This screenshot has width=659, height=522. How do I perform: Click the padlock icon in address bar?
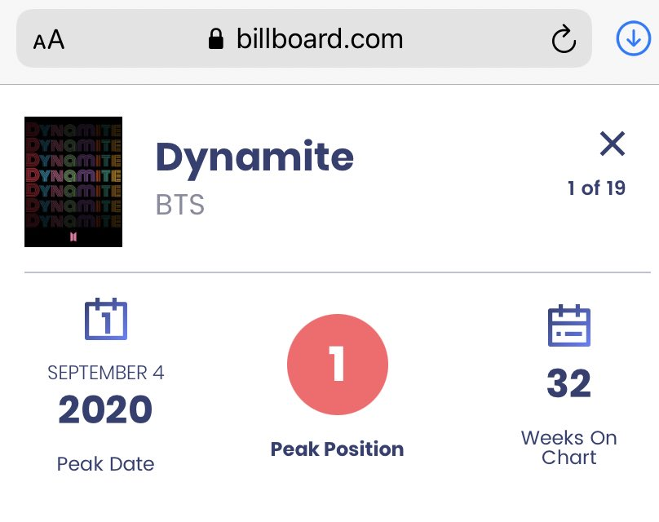pos(216,39)
